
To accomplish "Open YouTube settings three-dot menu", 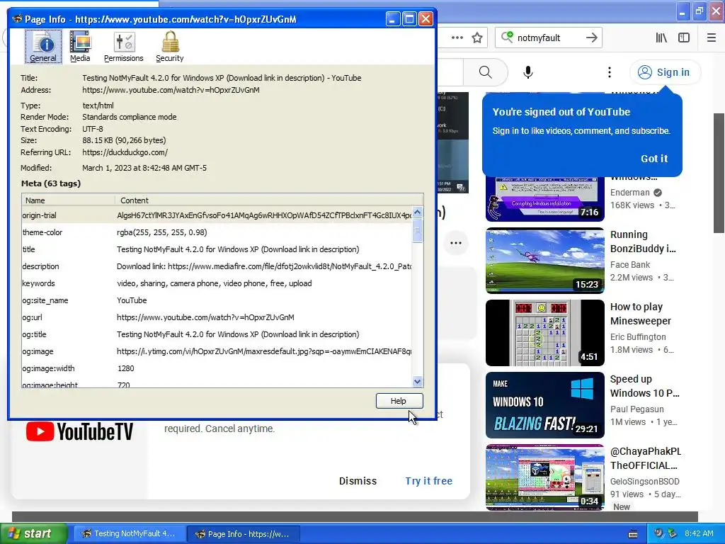I will coord(610,72).
